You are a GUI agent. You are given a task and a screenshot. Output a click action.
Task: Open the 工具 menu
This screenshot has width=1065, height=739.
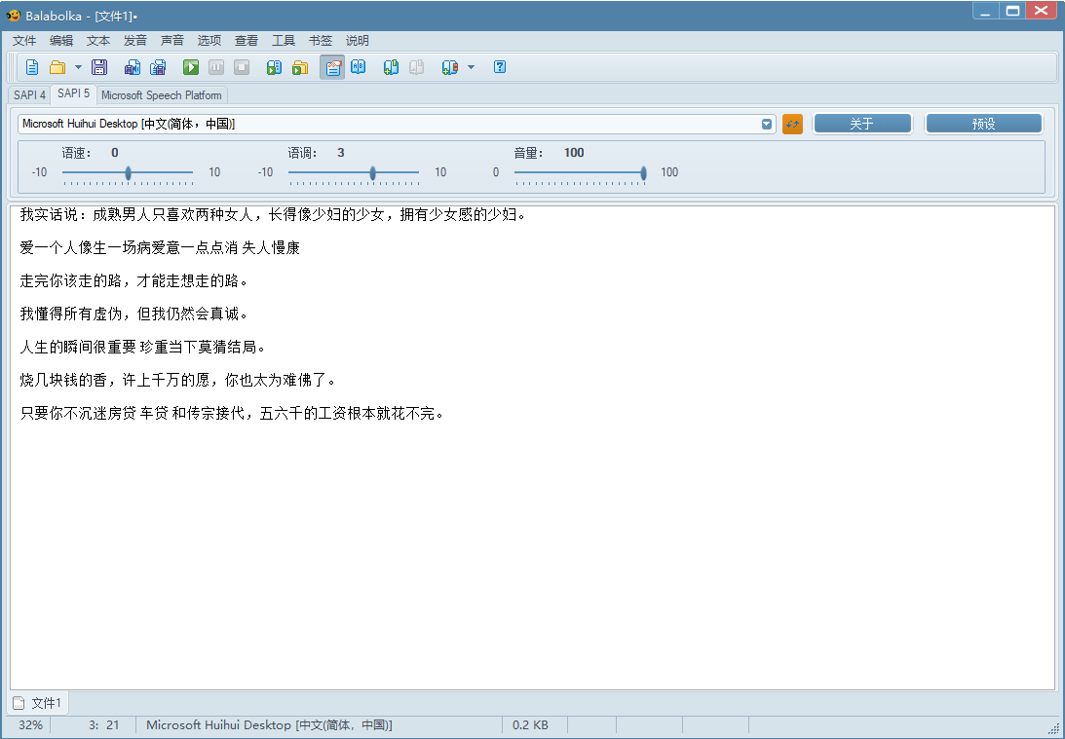coord(284,41)
